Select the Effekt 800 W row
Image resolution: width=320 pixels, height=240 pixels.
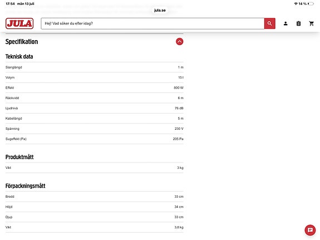(94, 87)
